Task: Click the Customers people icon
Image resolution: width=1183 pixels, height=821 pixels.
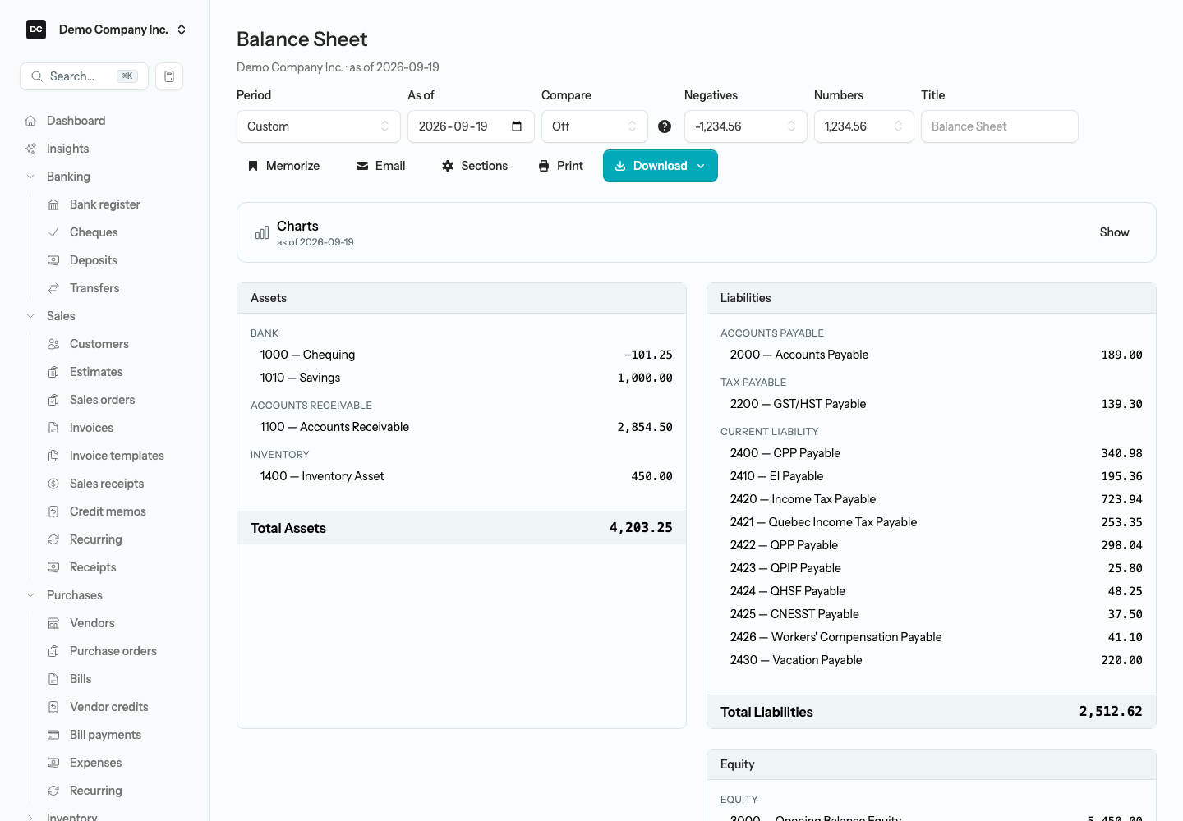Action: pyautogui.click(x=53, y=344)
